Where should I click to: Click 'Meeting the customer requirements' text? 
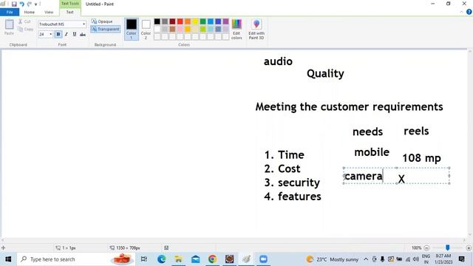pyautogui.click(x=349, y=106)
